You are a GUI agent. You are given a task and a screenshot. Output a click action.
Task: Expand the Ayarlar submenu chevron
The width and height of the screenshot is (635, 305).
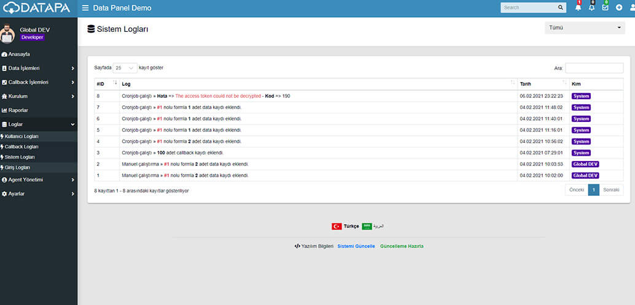tap(73, 194)
